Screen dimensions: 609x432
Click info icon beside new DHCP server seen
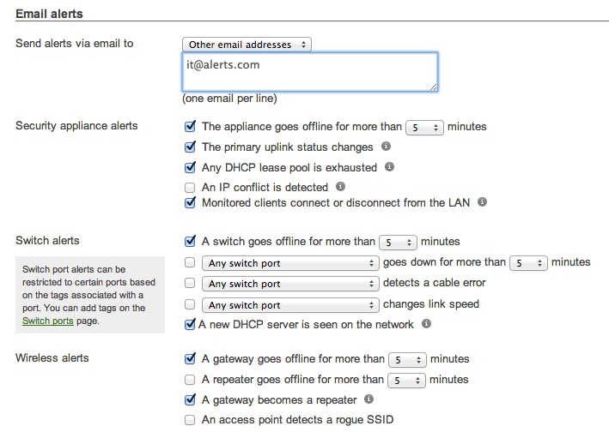tap(426, 323)
